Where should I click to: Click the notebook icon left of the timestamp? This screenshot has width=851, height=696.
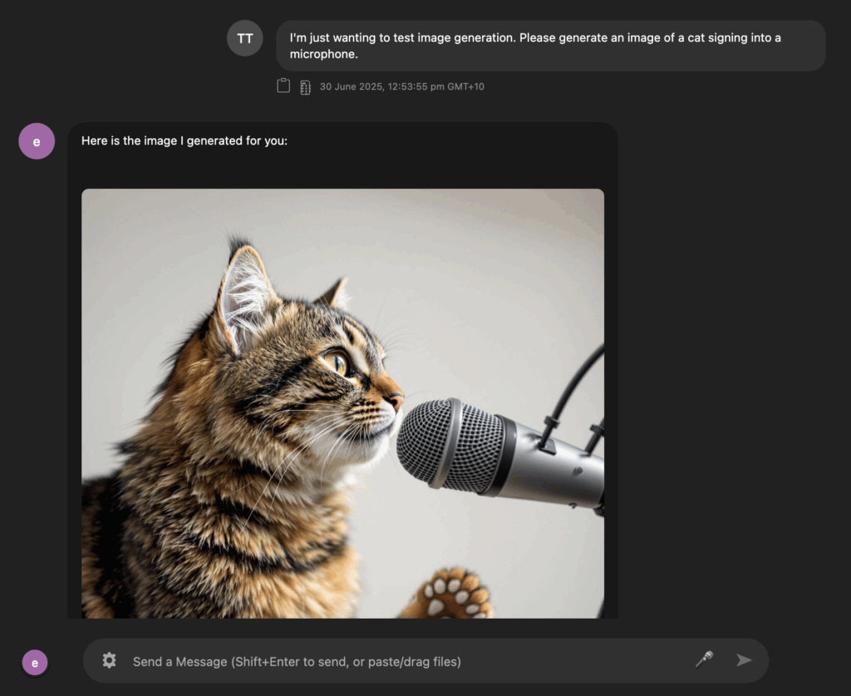click(x=306, y=86)
